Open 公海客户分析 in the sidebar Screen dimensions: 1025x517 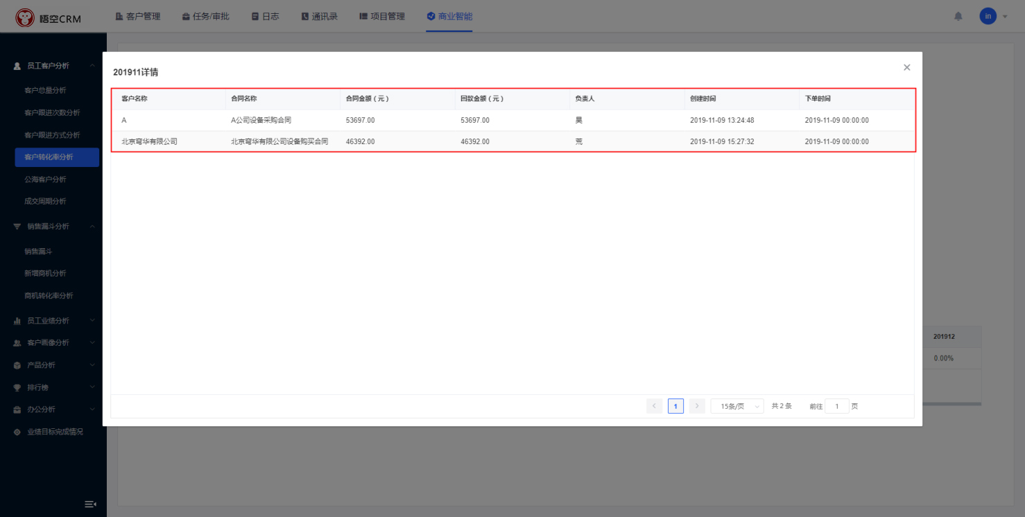[x=45, y=179]
